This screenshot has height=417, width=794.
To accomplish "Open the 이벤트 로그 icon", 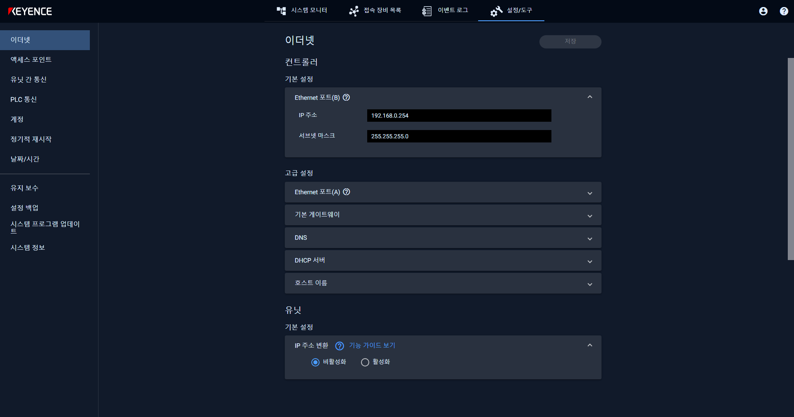I will [x=427, y=11].
